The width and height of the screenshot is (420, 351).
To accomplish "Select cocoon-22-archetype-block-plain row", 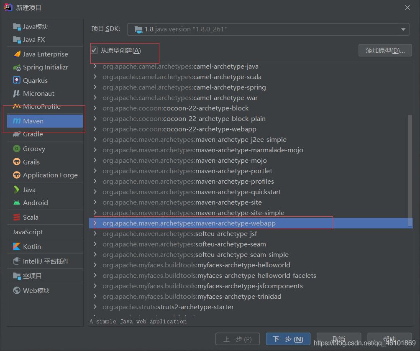I will [x=251, y=118].
